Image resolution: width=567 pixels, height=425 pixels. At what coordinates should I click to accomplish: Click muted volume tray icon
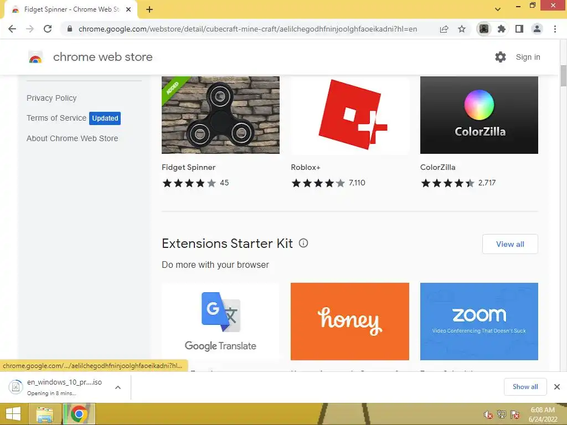488,414
